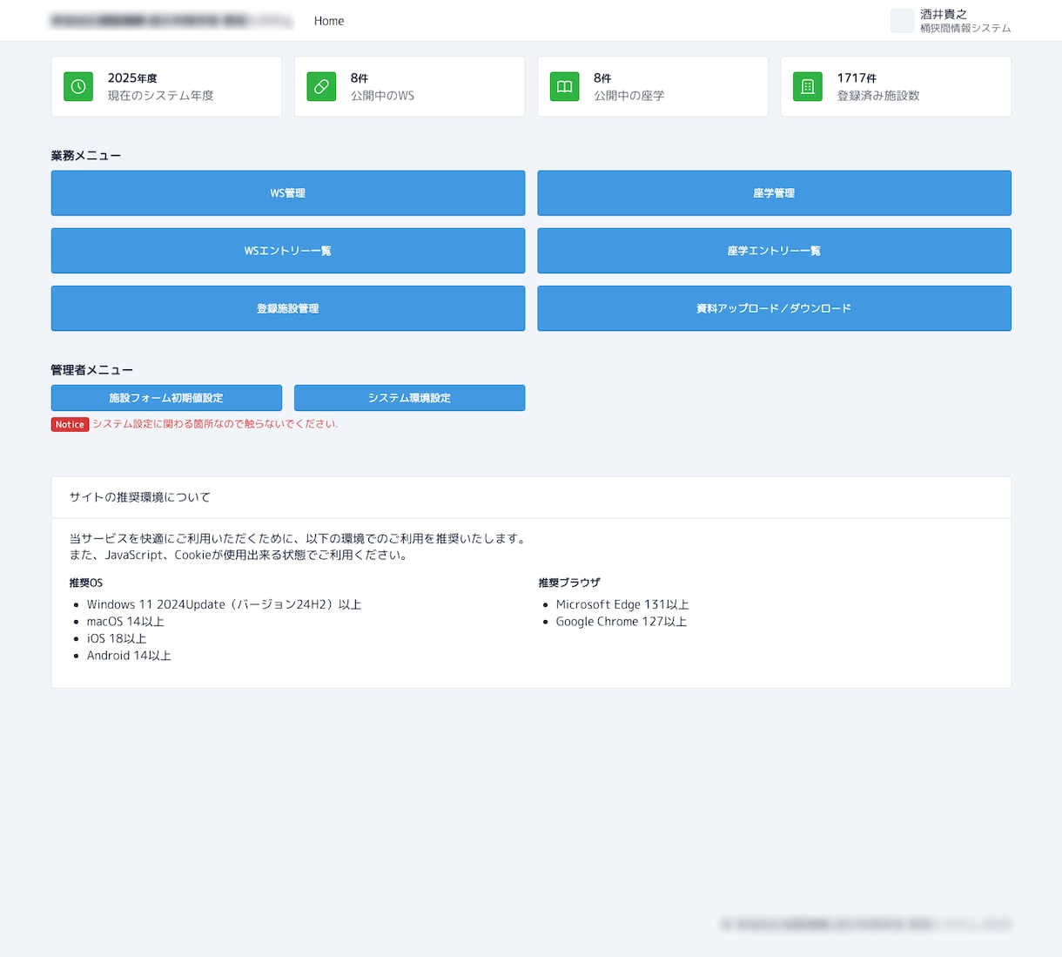Open 施設フォーム初期値設定
1062x957 pixels.
pyautogui.click(x=166, y=398)
